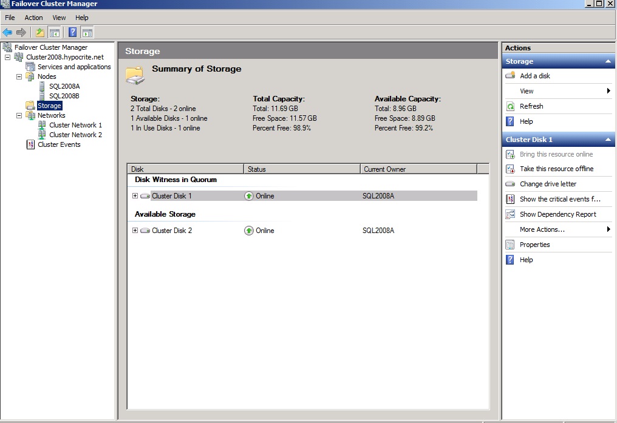Screen dimensions: 617x423
Task: Click the Show Dependency Report icon
Action: (x=510, y=214)
